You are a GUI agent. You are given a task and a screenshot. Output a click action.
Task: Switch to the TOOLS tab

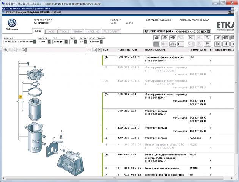(64, 31)
